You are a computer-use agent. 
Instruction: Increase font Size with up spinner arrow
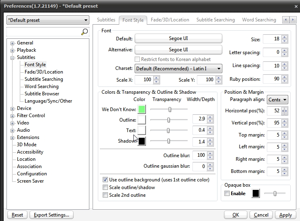coord(285,37)
